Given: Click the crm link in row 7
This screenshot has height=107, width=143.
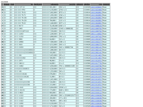Looking at the screenshot, I should click(x=96, y=36).
